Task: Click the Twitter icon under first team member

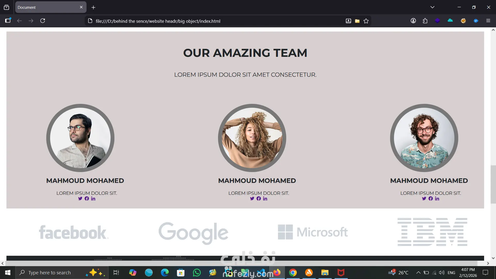Action: click(x=80, y=199)
